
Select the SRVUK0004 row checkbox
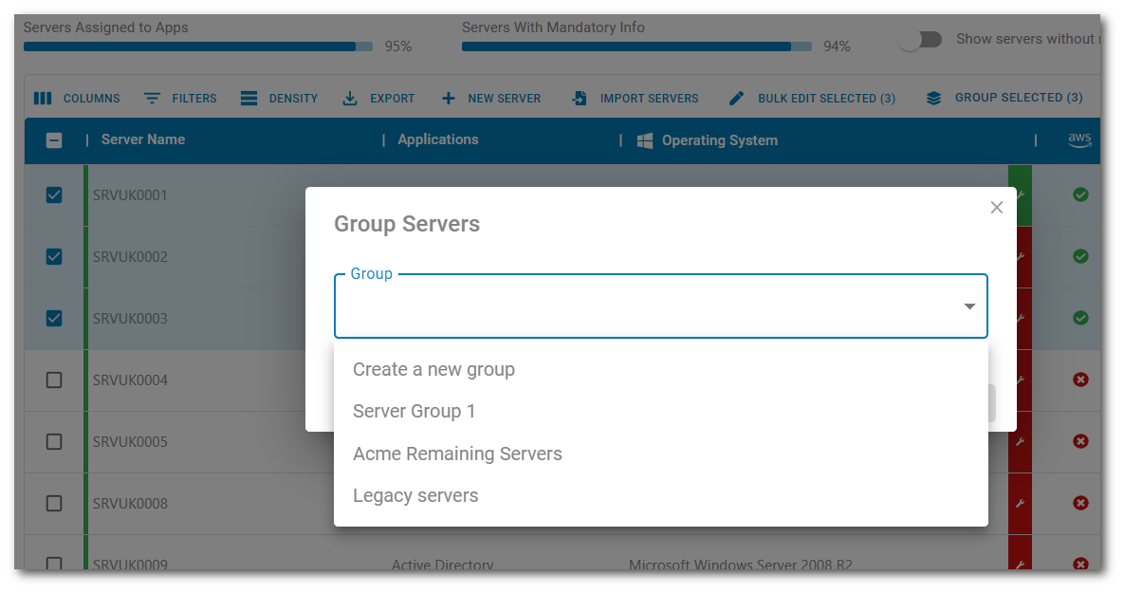click(x=54, y=380)
